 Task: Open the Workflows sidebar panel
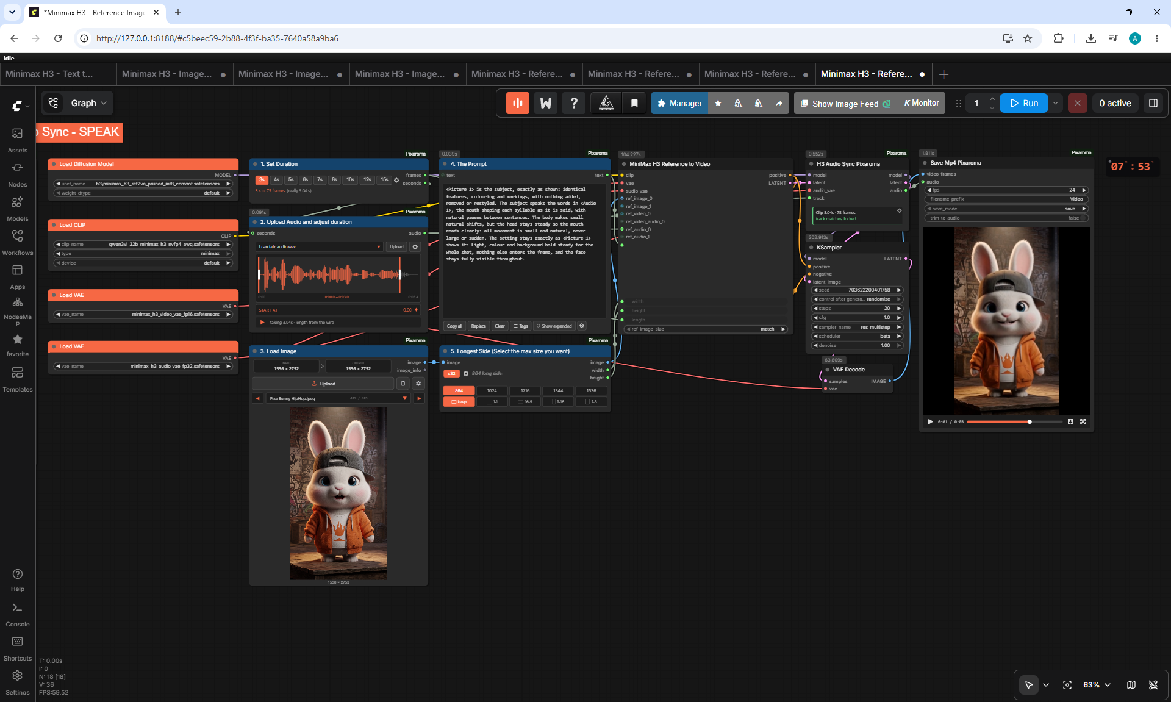(17, 242)
